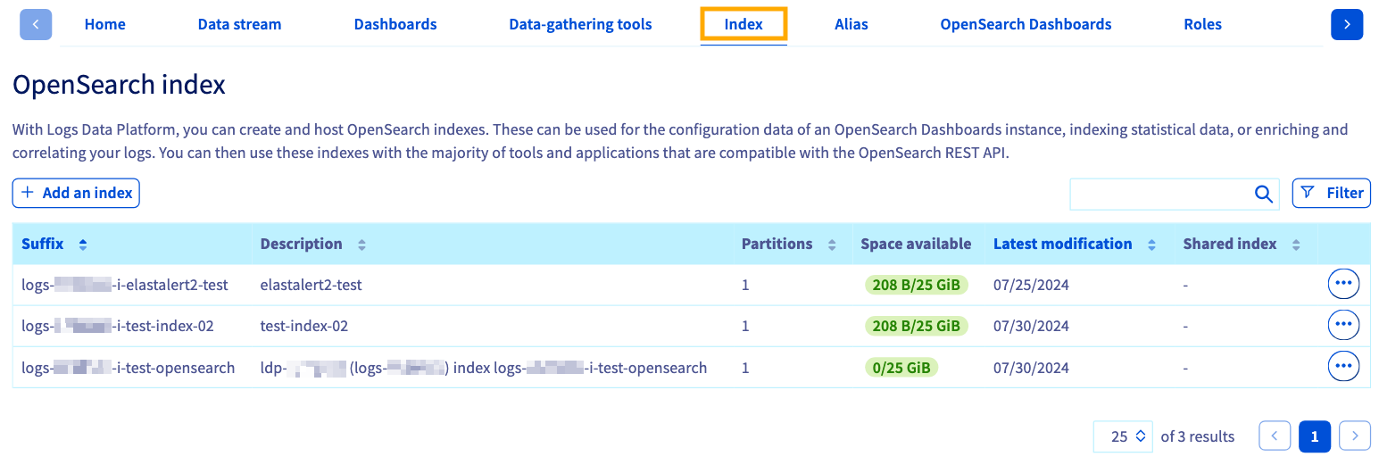Click 07/30/2024 date in test-opensearch row

[1031, 367]
